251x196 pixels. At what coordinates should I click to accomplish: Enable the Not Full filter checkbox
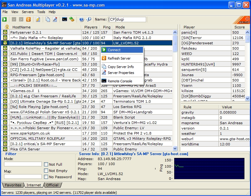click(x=46, y=164)
